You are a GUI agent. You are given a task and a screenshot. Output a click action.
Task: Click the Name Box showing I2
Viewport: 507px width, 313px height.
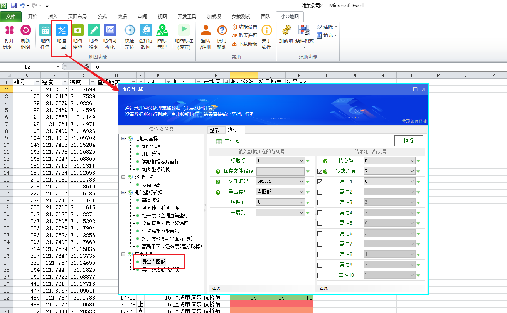click(28, 67)
